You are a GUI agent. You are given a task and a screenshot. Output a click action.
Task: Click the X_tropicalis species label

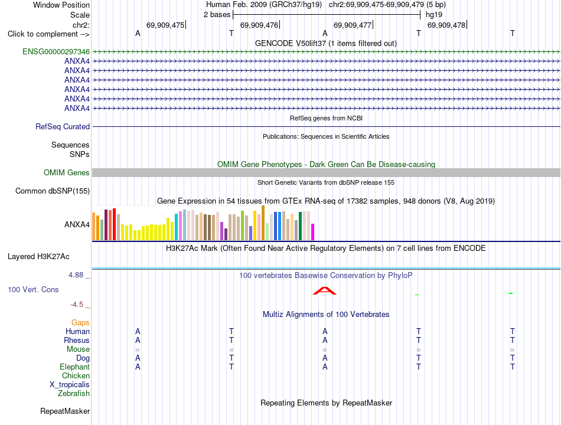(70, 385)
